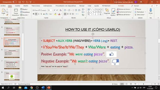Select the triangle shape in the gallery
Viewport: 160px width, 90px height.
click(88, 12)
